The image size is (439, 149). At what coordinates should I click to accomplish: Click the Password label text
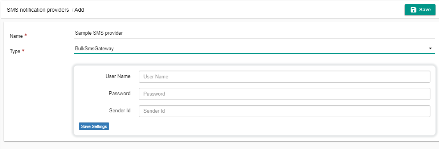pos(120,93)
